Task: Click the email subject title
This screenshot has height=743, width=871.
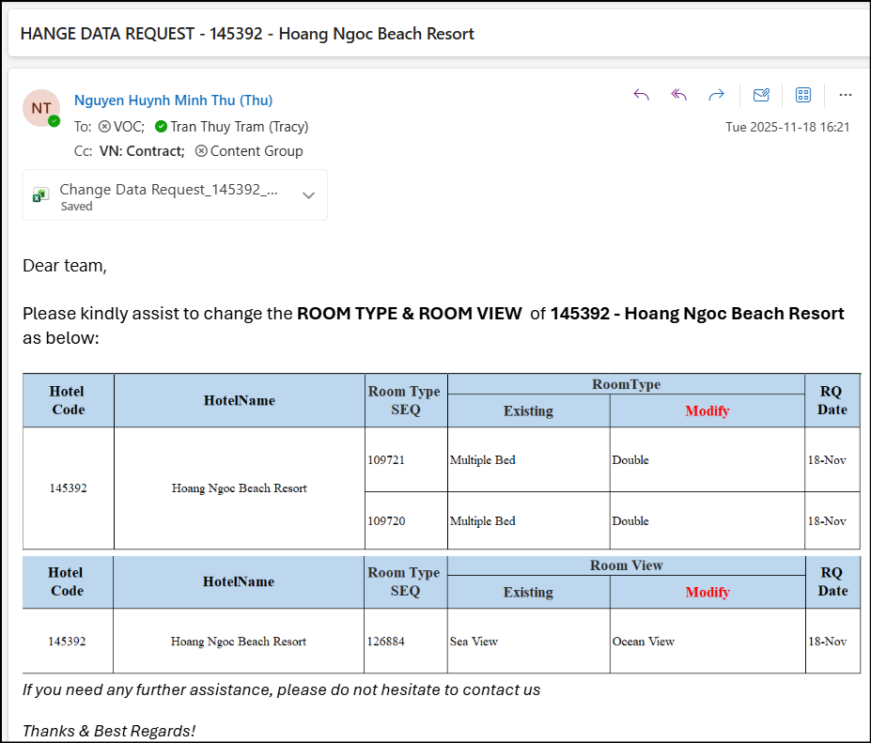Action: (x=247, y=34)
